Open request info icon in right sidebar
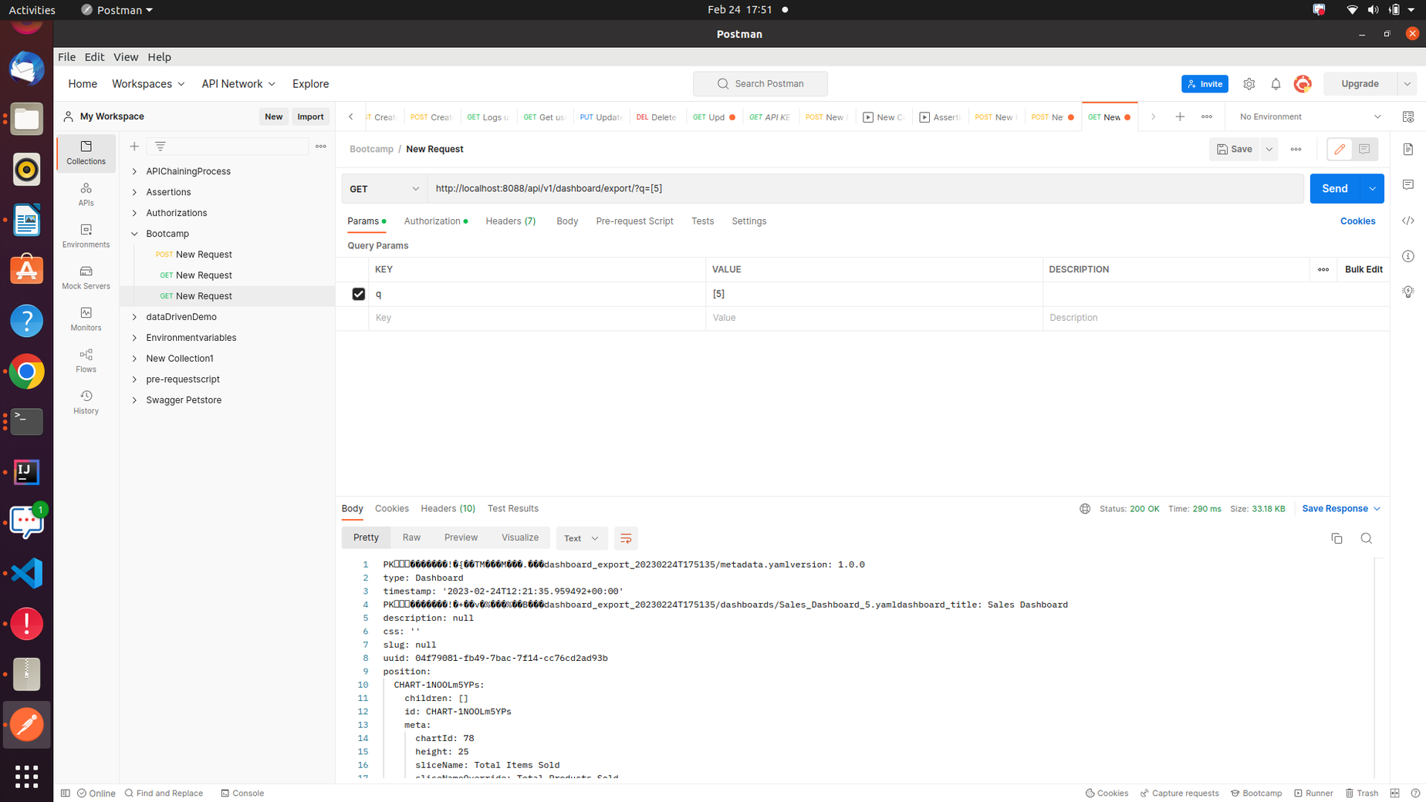This screenshot has width=1426, height=802. 1407,256
